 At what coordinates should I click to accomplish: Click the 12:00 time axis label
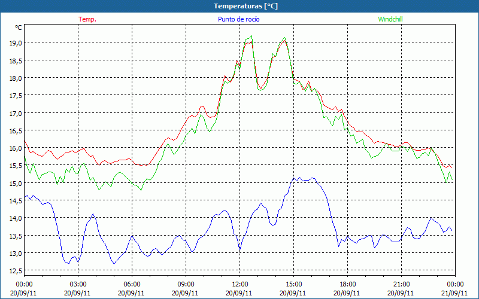[240, 285]
